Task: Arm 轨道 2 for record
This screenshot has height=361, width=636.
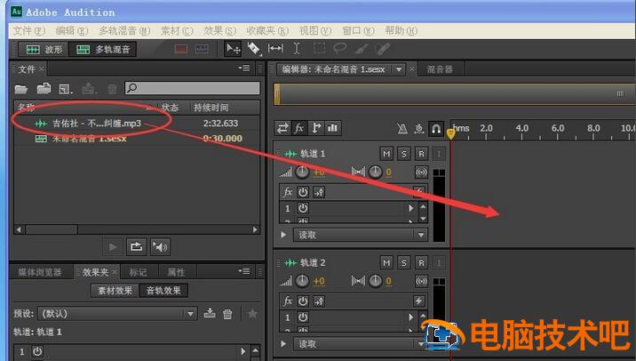Action: click(x=421, y=262)
